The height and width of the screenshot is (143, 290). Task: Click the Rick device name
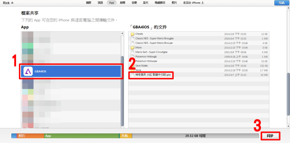click(6, 3)
